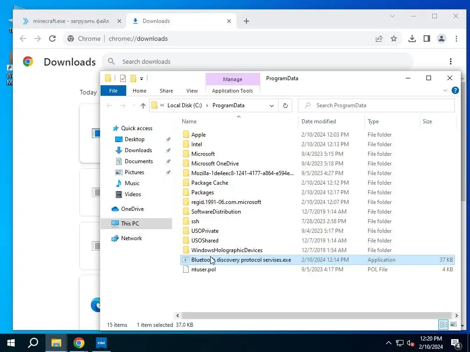Click the horizontal scrollbar in file list

coord(317,315)
